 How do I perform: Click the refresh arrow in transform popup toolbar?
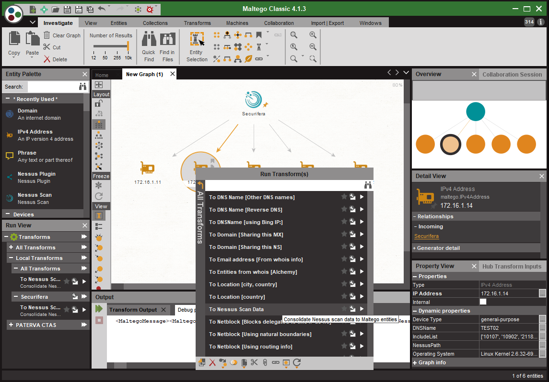(x=297, y=362)
